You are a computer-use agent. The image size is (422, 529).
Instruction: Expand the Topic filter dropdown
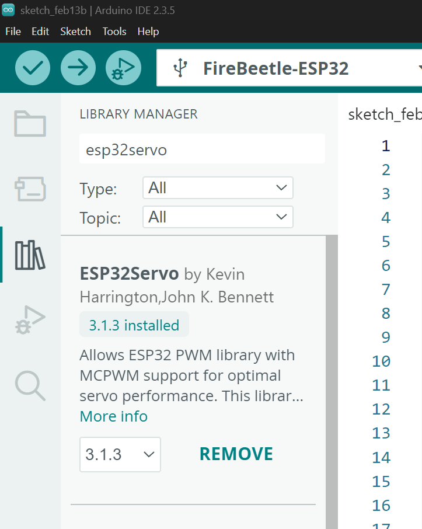[x=218, y=217]
